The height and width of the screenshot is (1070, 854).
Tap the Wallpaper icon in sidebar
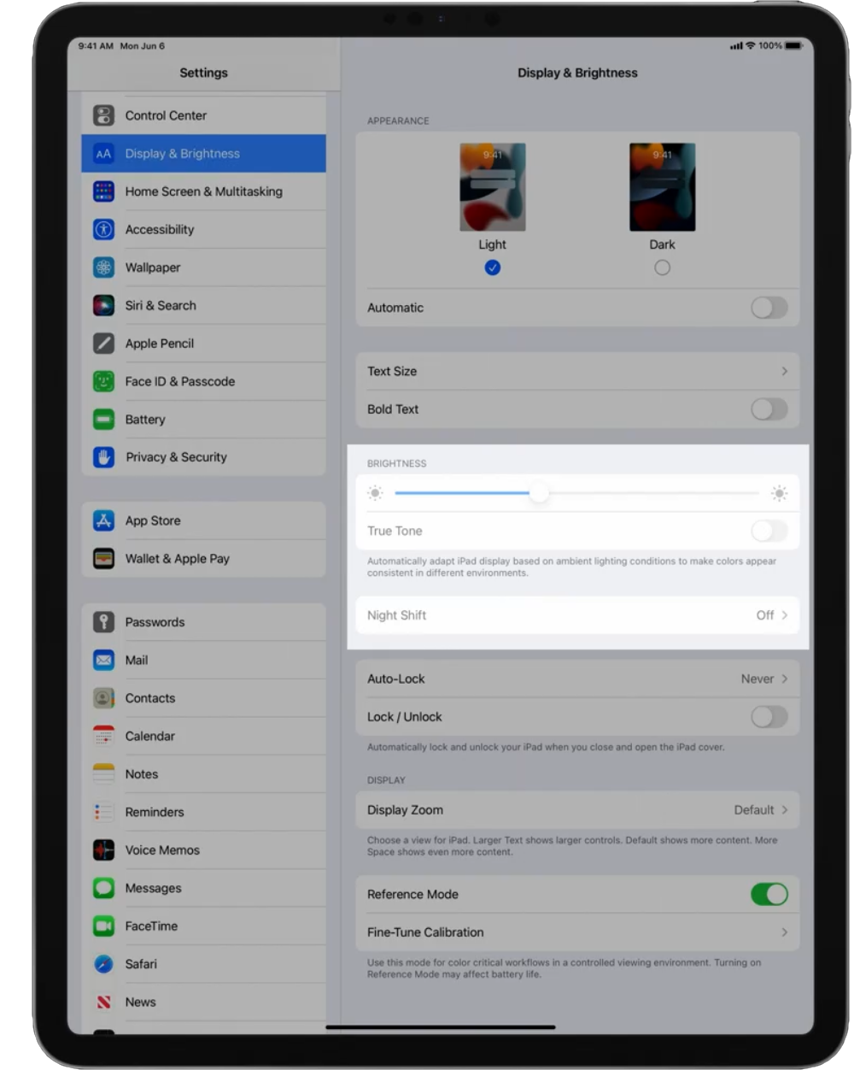pos(103,267)
